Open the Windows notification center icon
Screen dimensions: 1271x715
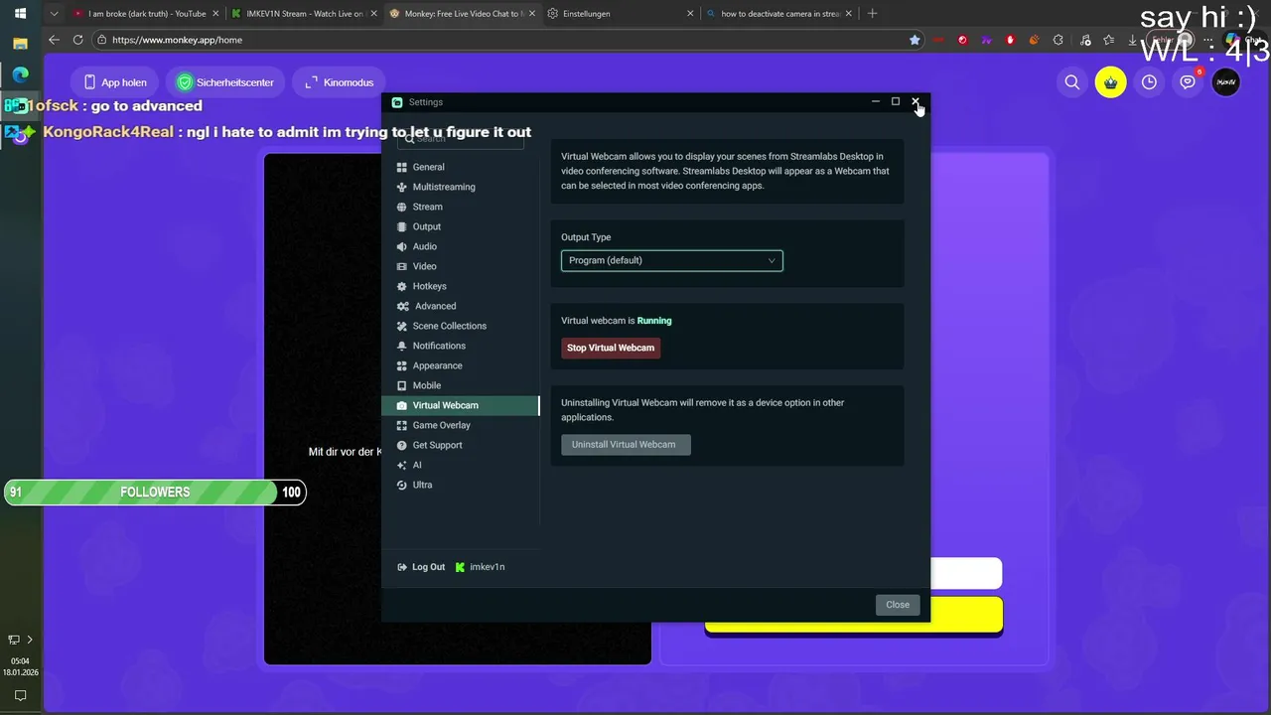click(x=20, y=695)
